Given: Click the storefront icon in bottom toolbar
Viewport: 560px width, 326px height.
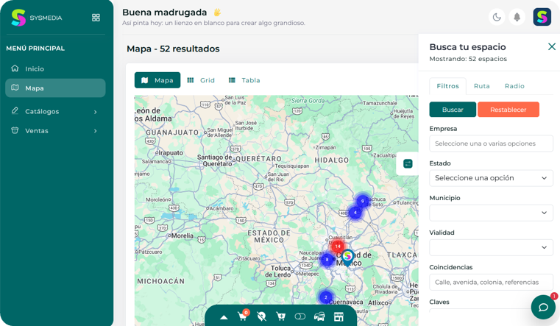Looking at the screenshot, I should point(339,316).
